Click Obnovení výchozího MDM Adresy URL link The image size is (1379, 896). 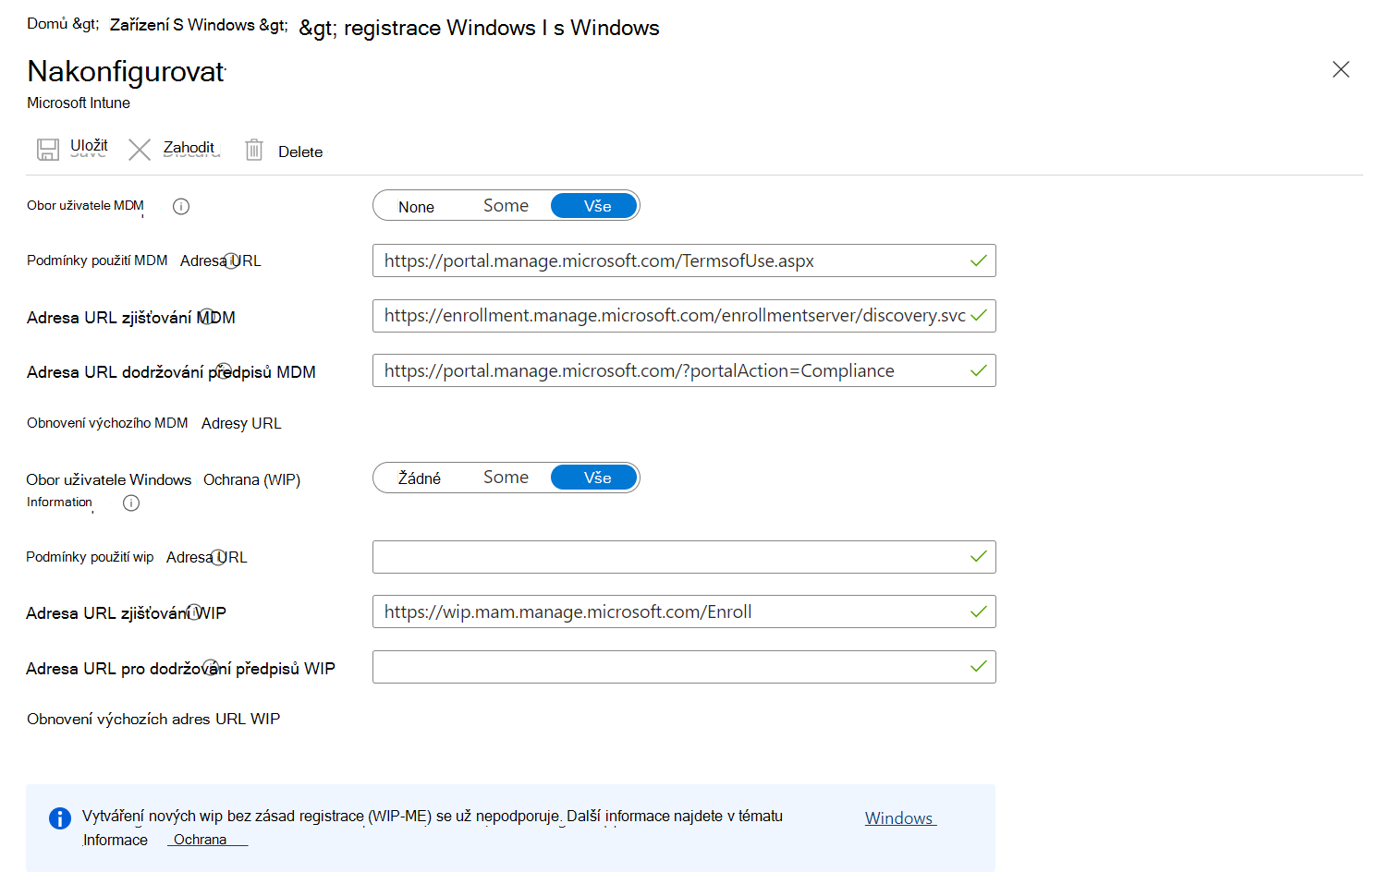point(154,423)
